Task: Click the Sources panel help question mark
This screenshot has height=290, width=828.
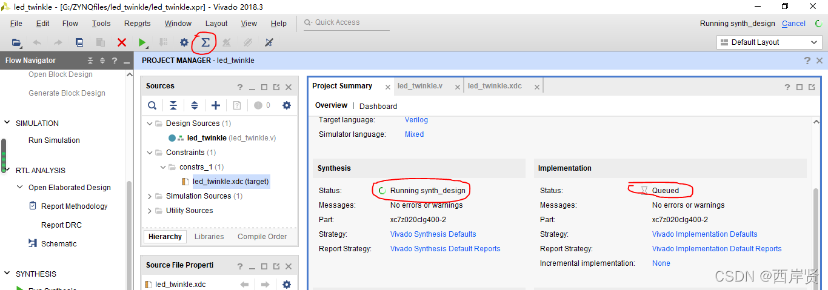Action: (x=240, y=87)
